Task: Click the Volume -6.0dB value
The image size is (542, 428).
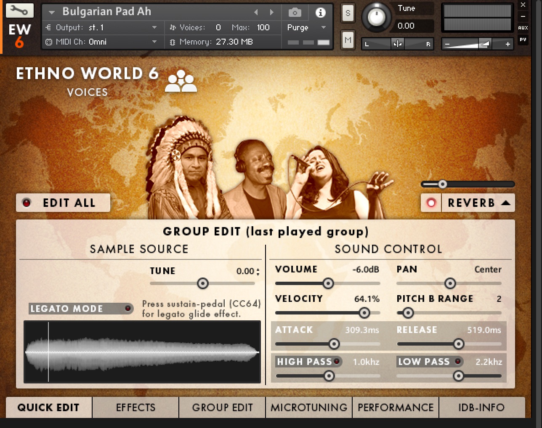Action: click(366, 269)
